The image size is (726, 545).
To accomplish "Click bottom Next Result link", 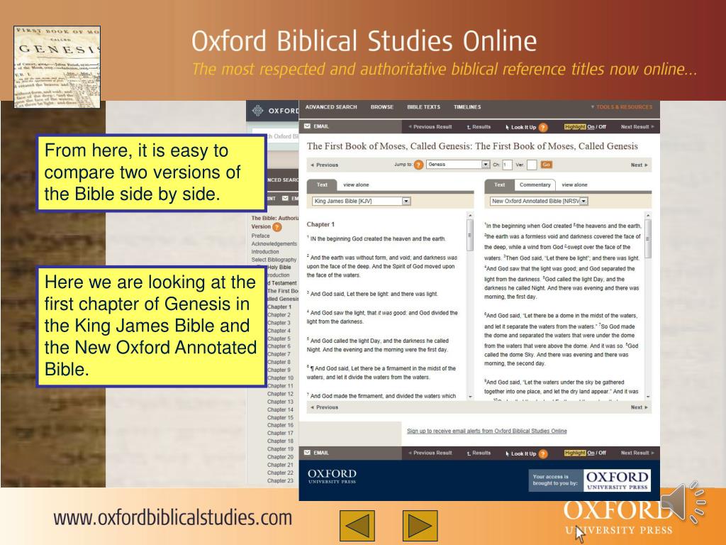I will point(637,453).
